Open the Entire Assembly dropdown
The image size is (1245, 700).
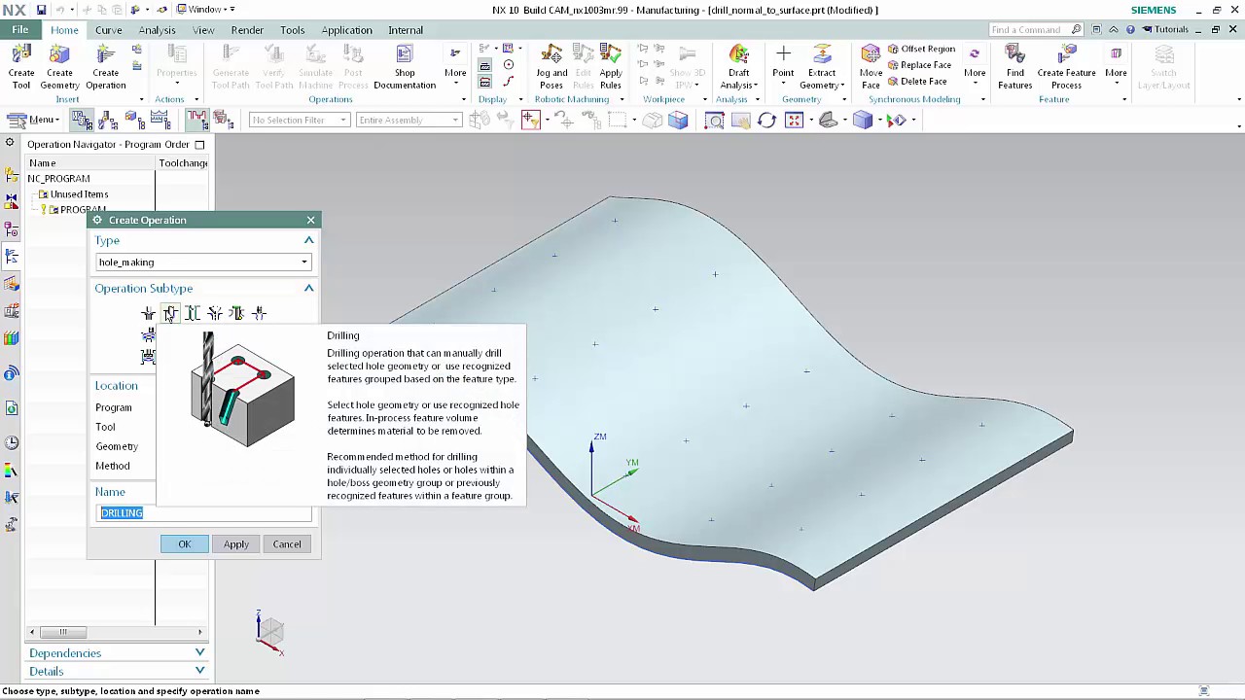[409, 121]
